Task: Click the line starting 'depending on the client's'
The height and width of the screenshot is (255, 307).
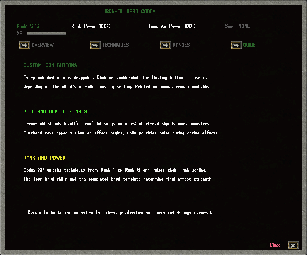Action: point(116,87)
